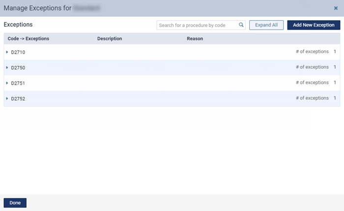Expand the D2752 row arrow
This screenshot has width=344, height=211.
[7, 98]
